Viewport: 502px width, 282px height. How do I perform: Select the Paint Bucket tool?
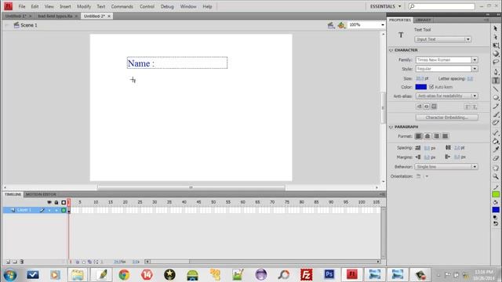(x=496, y=141)
